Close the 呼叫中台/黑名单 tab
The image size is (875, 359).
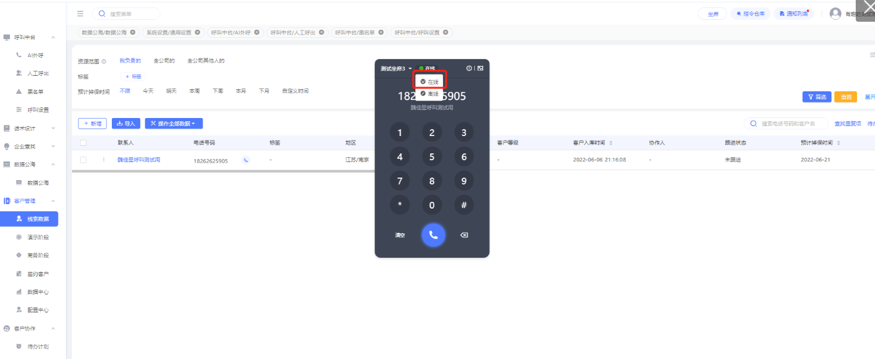tap(381, 32)
